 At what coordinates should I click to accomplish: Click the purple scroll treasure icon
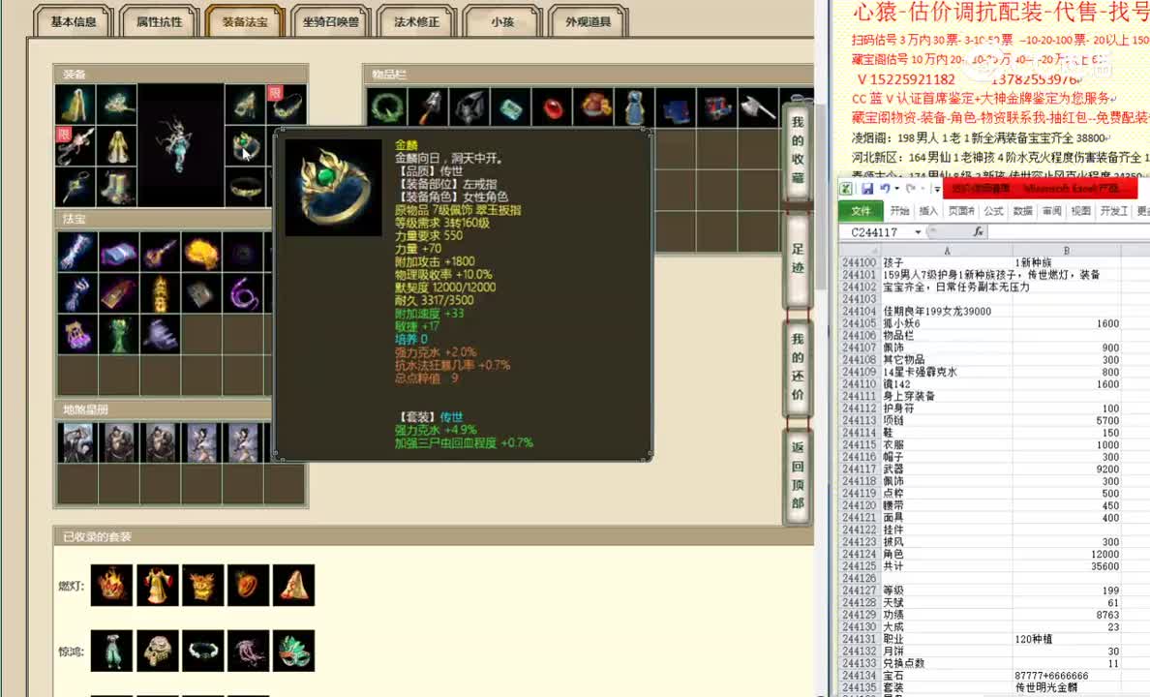[x=119, y=253]
